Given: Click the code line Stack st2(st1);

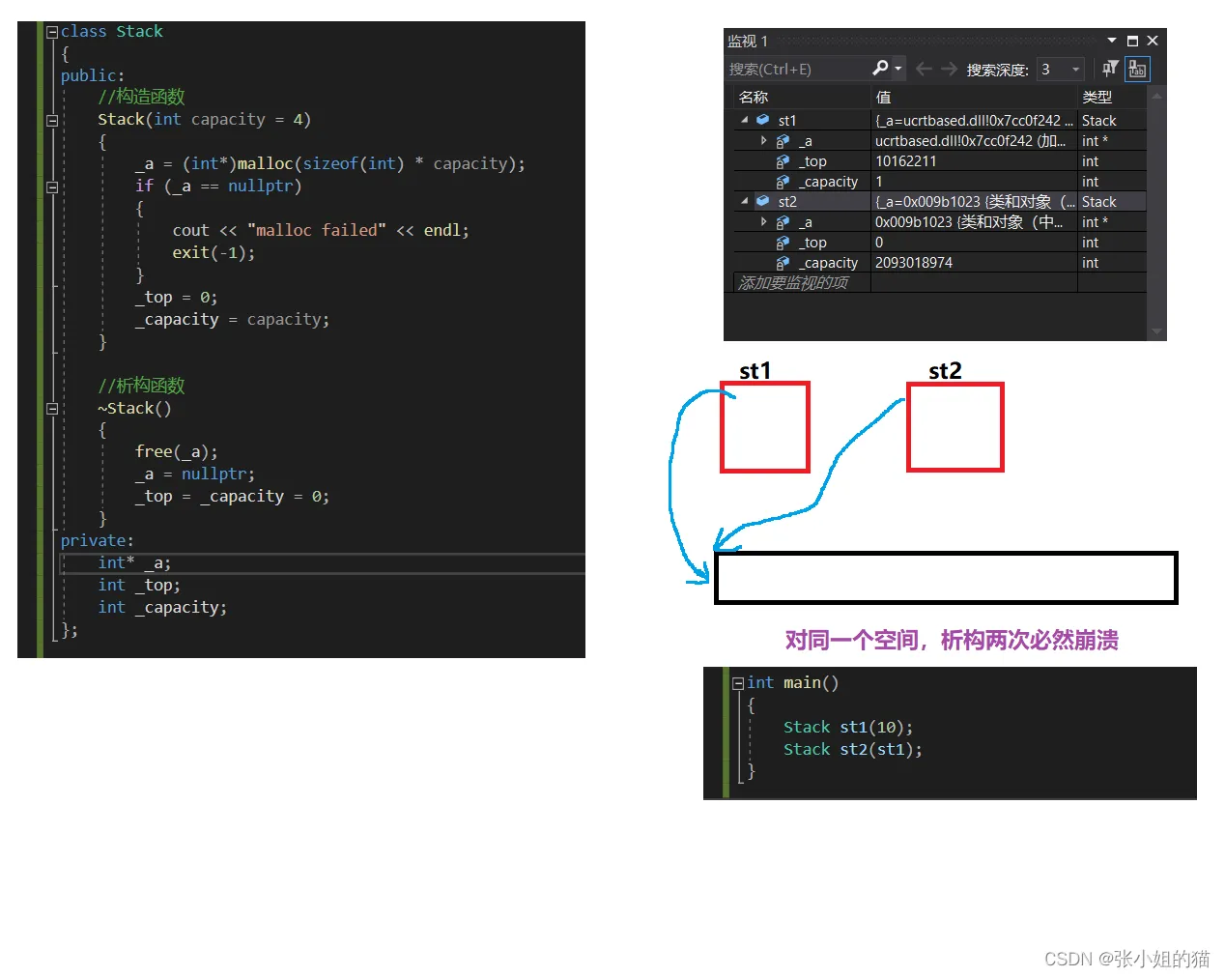Looking at the screenshot, I should pyautogui.click(x=852, y=749).
